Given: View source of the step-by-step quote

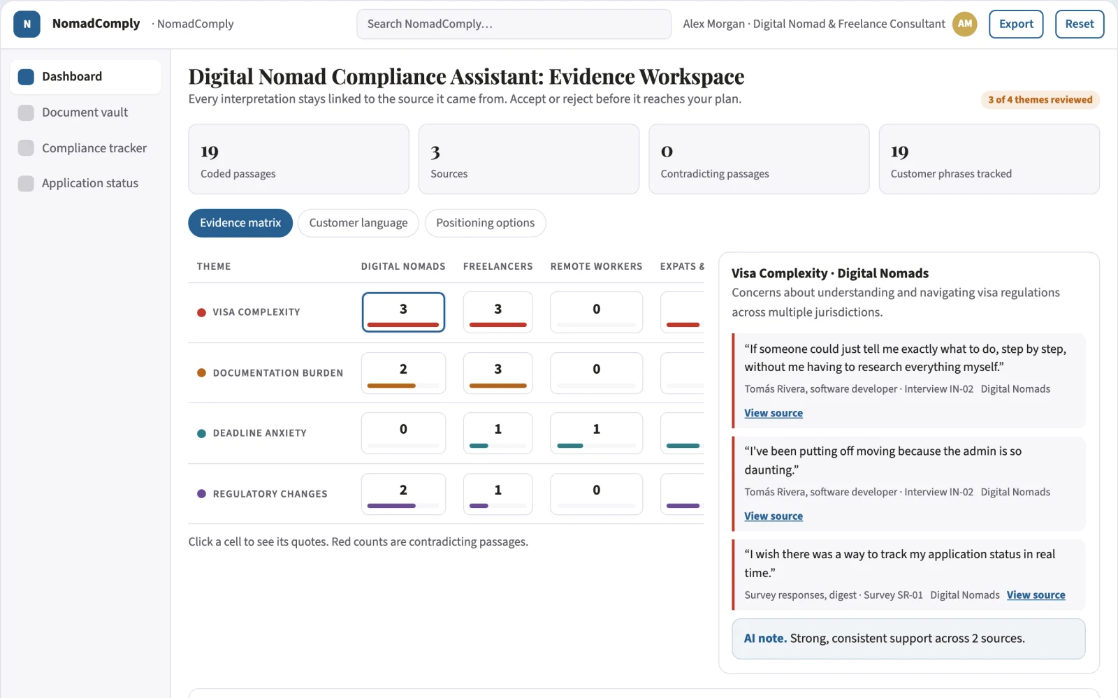Looking at the screenshot, I should pyautogui.click(x=773, y=413).
